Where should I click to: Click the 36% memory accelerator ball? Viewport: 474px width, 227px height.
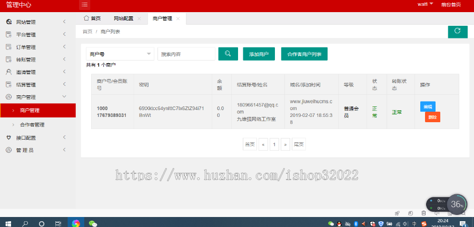click(457, 204)
